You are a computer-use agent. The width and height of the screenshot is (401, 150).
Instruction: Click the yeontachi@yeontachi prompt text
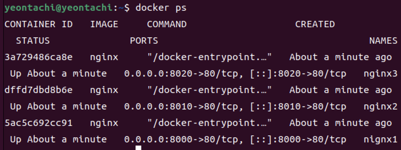point(58,8)
